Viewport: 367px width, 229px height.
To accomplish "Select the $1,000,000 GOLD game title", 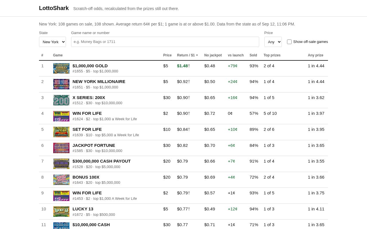I will click(90, 66).
